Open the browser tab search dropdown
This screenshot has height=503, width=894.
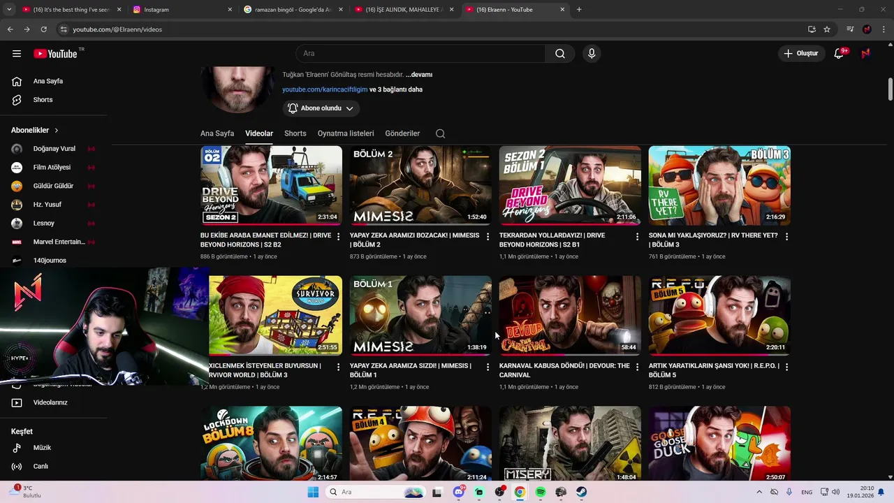point(9,10)
